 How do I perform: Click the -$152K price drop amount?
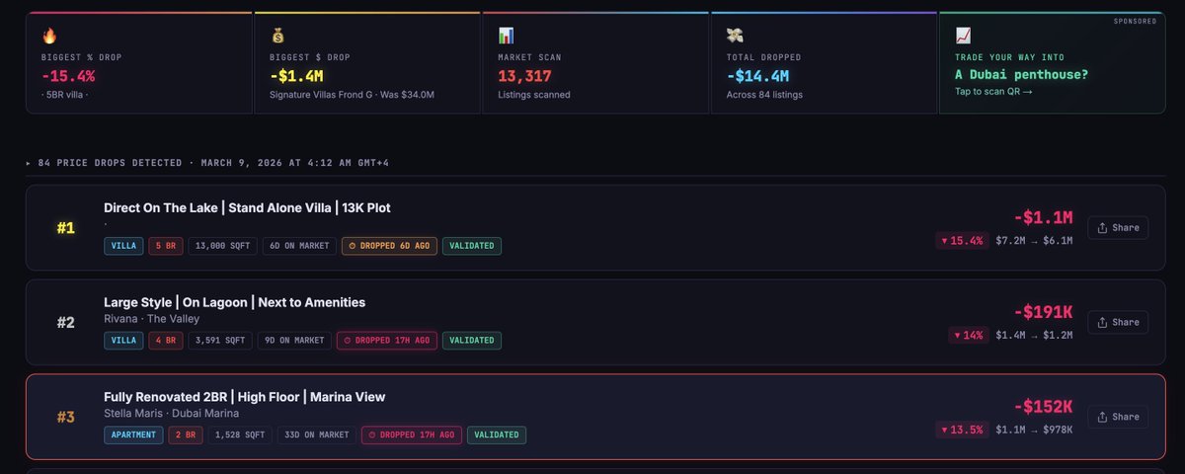coord(1043,407)
